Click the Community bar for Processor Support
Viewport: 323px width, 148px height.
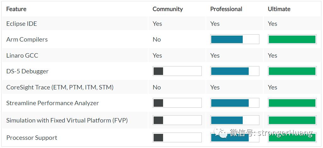[x=177, y=138]
